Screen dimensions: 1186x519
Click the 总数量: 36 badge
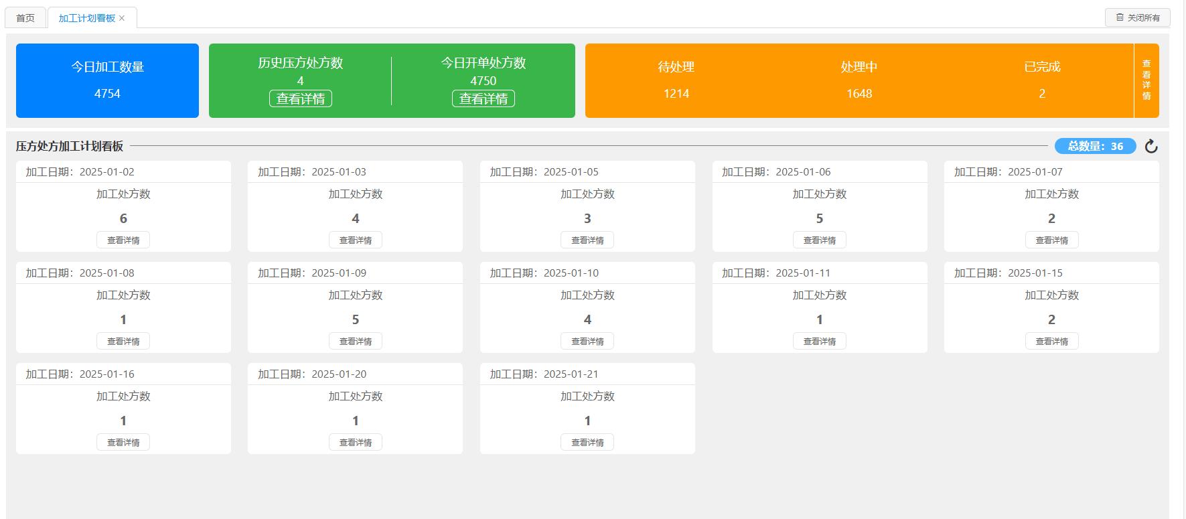1095,146
